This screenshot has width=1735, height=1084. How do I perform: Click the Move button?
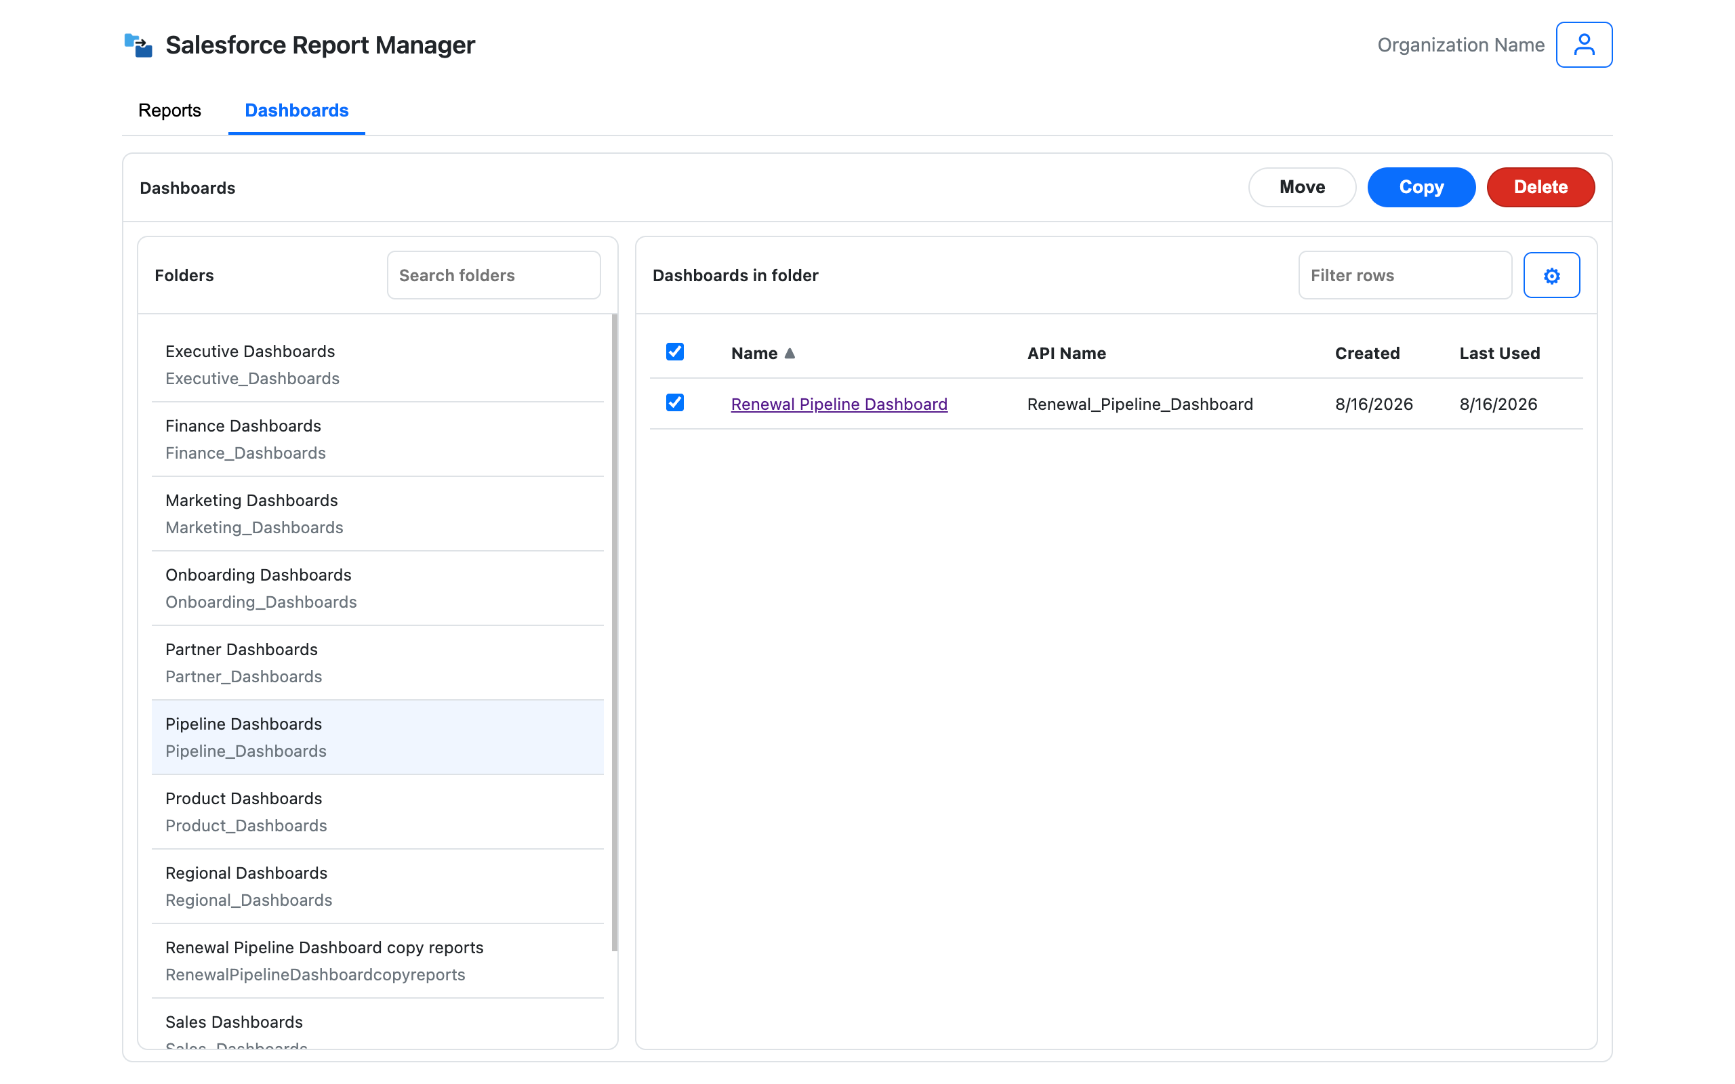pos(1302,187)
